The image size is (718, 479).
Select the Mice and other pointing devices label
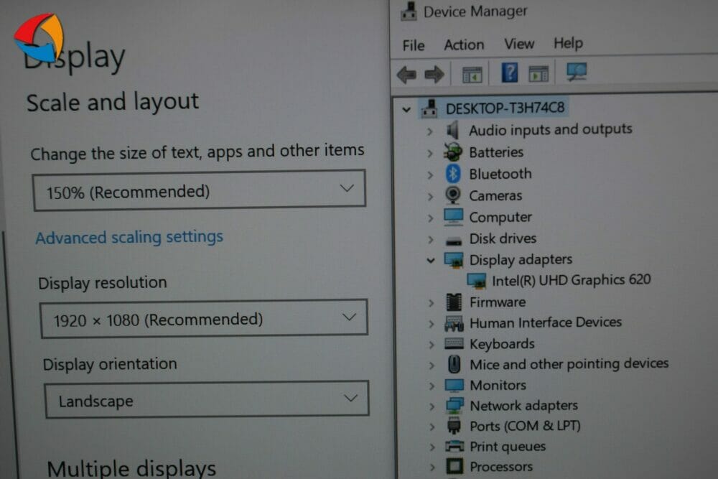[x=569, y=363]
